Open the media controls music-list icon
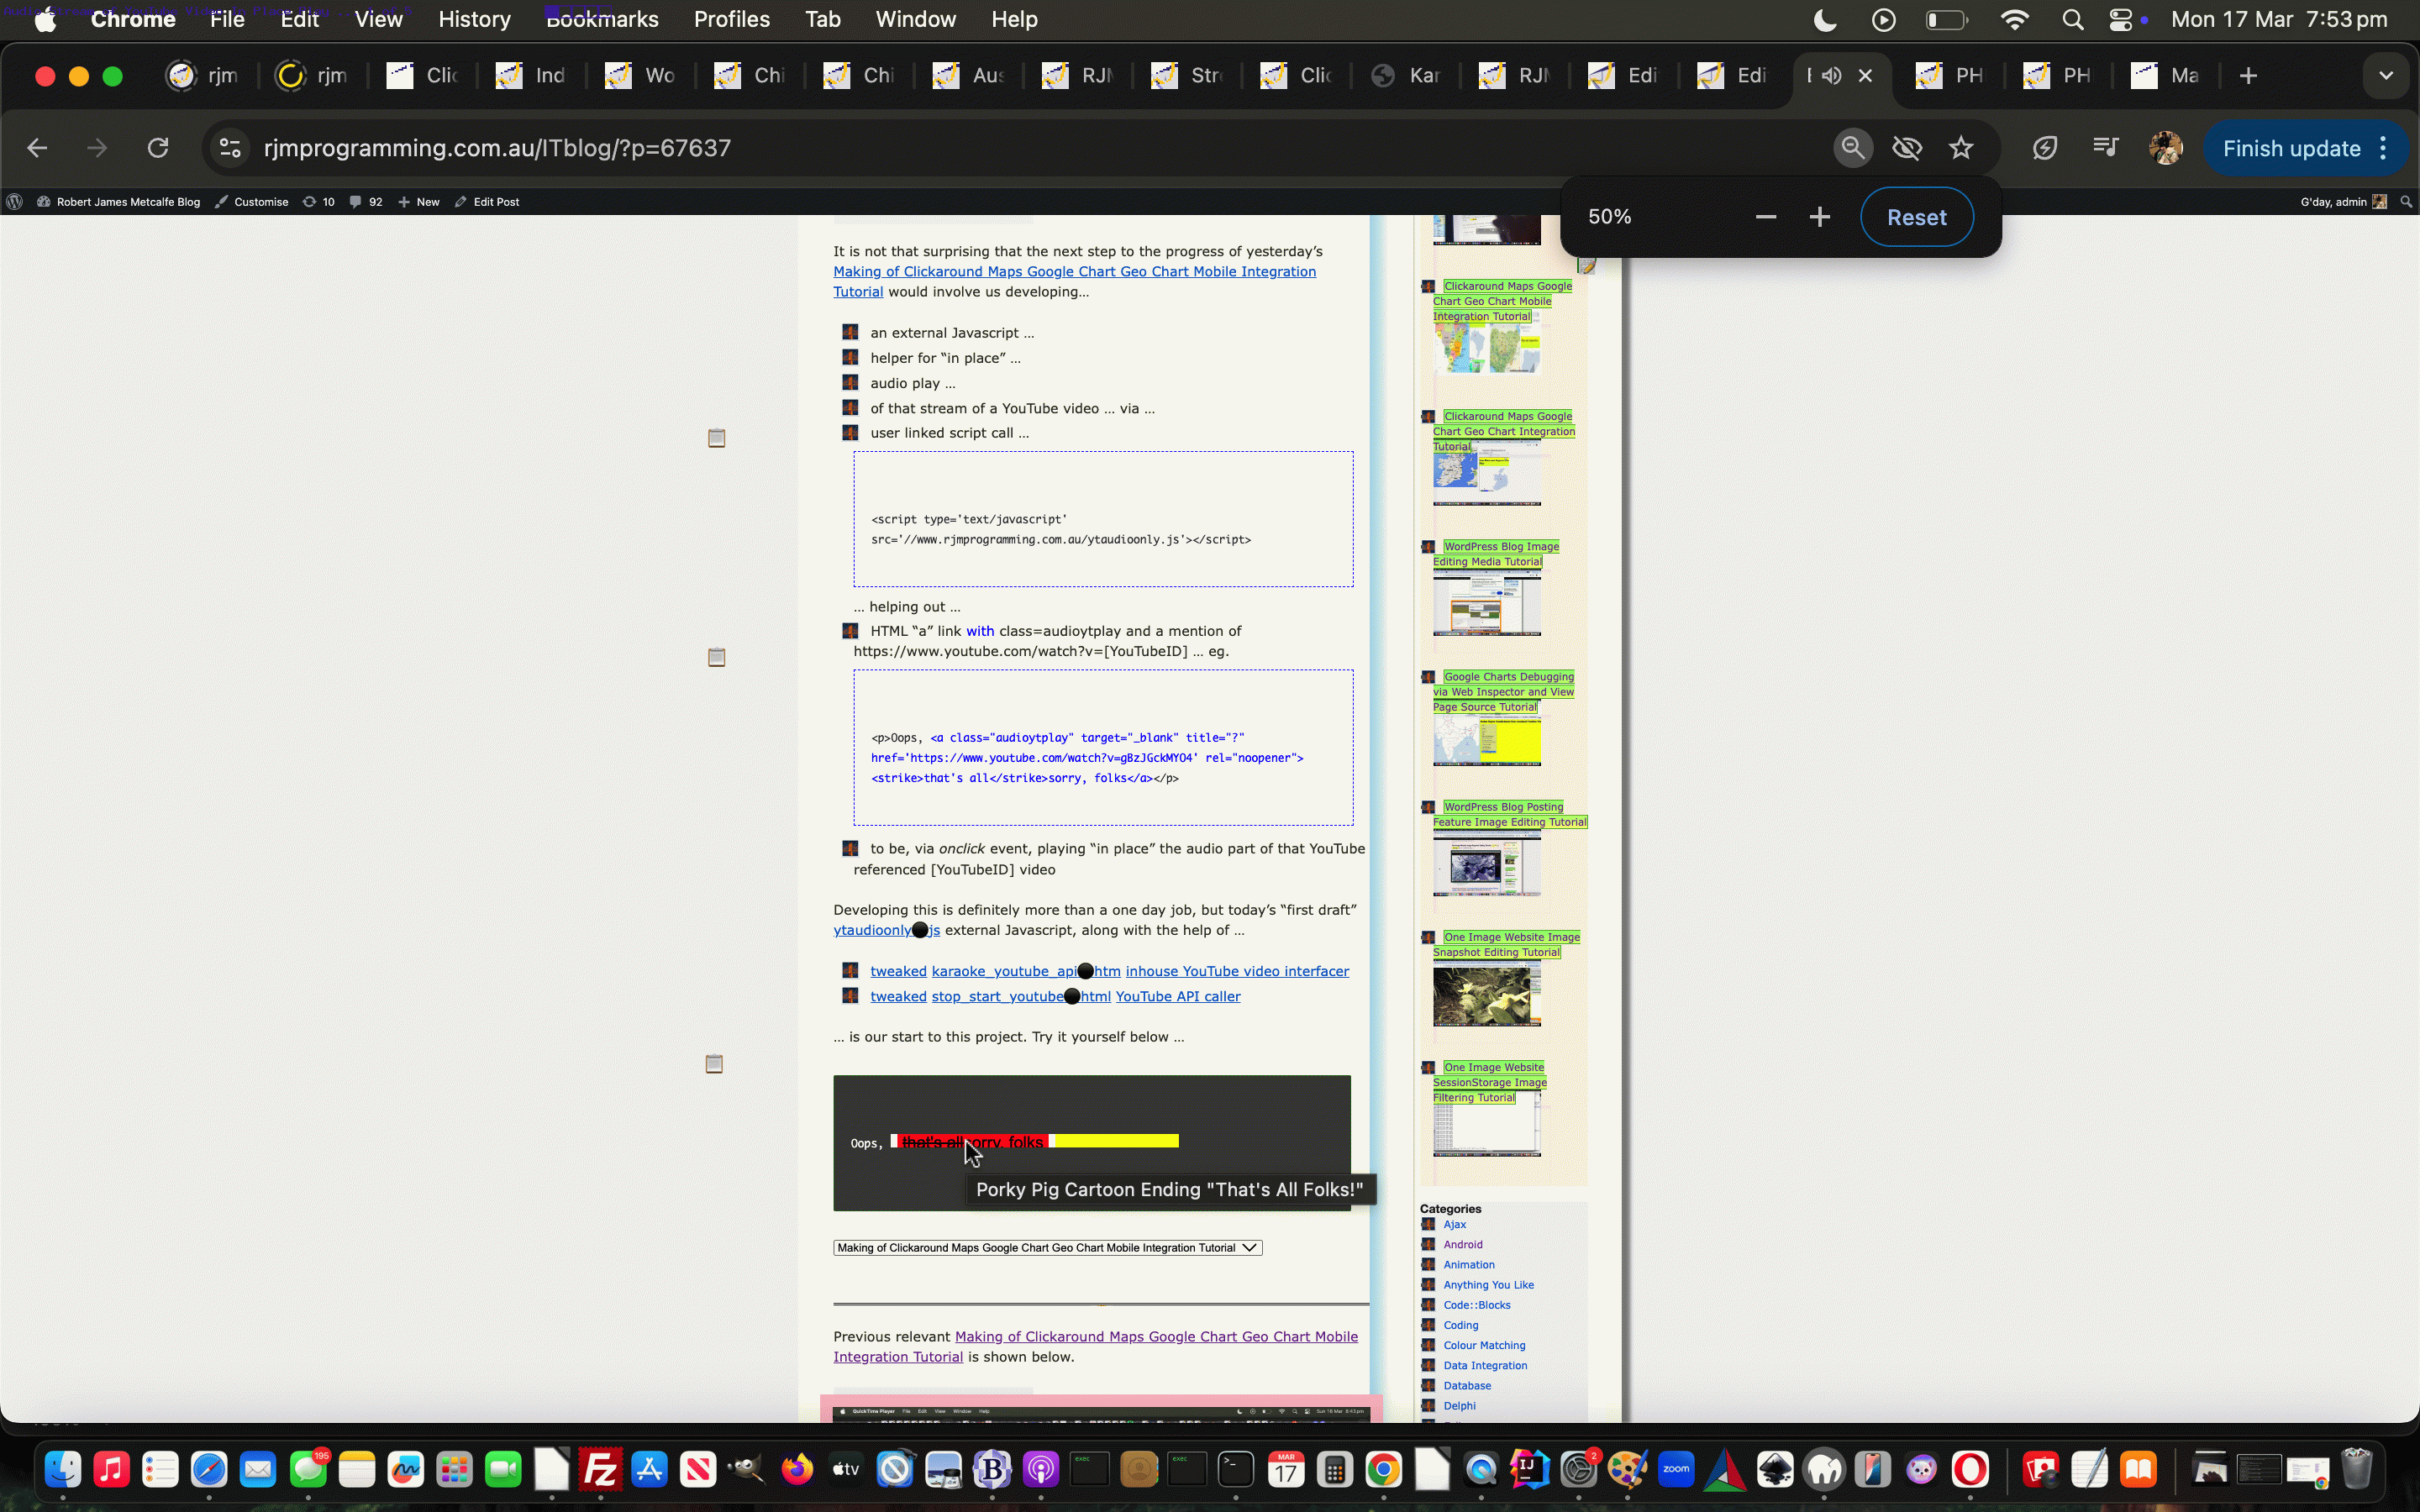This screenshot has height=1512, width=2420. pos(2106,148)
